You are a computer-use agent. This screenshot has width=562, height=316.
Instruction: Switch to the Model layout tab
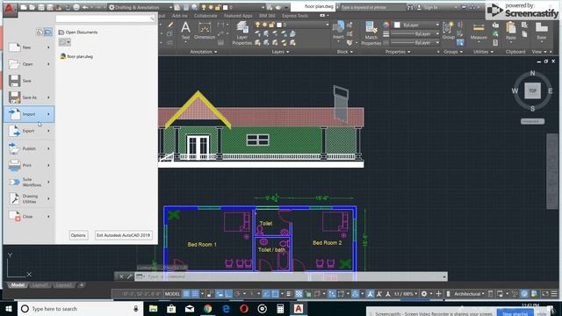pyautogui.click(x=18, y=285)
